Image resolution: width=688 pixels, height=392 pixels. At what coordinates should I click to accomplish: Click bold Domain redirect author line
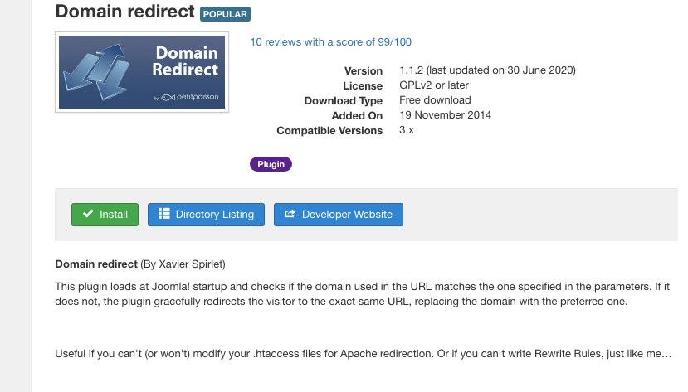pyautogui.click(x=140, y=264)
